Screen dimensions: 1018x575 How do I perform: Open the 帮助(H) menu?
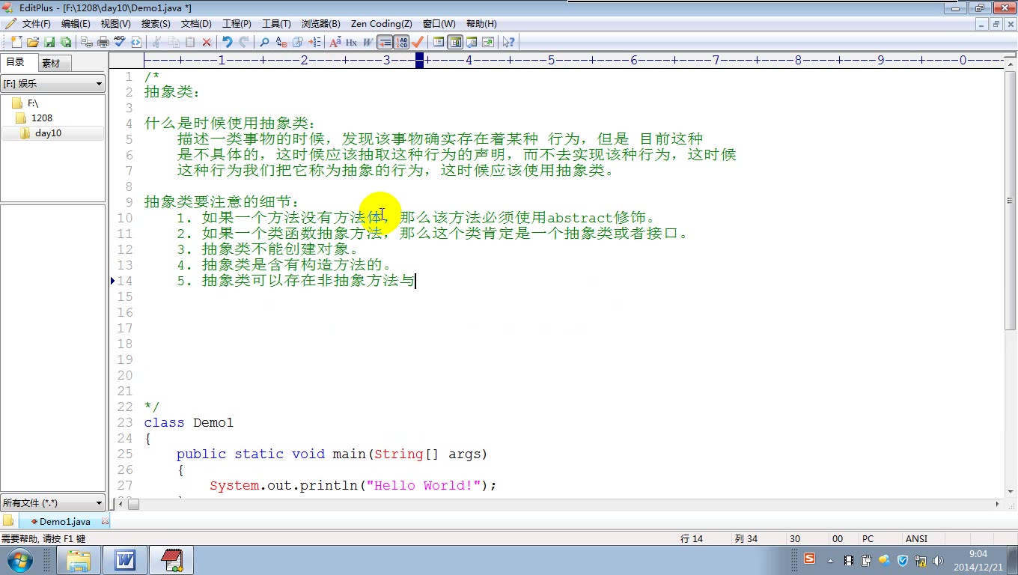pyautogui.click(x=481, y=24)
